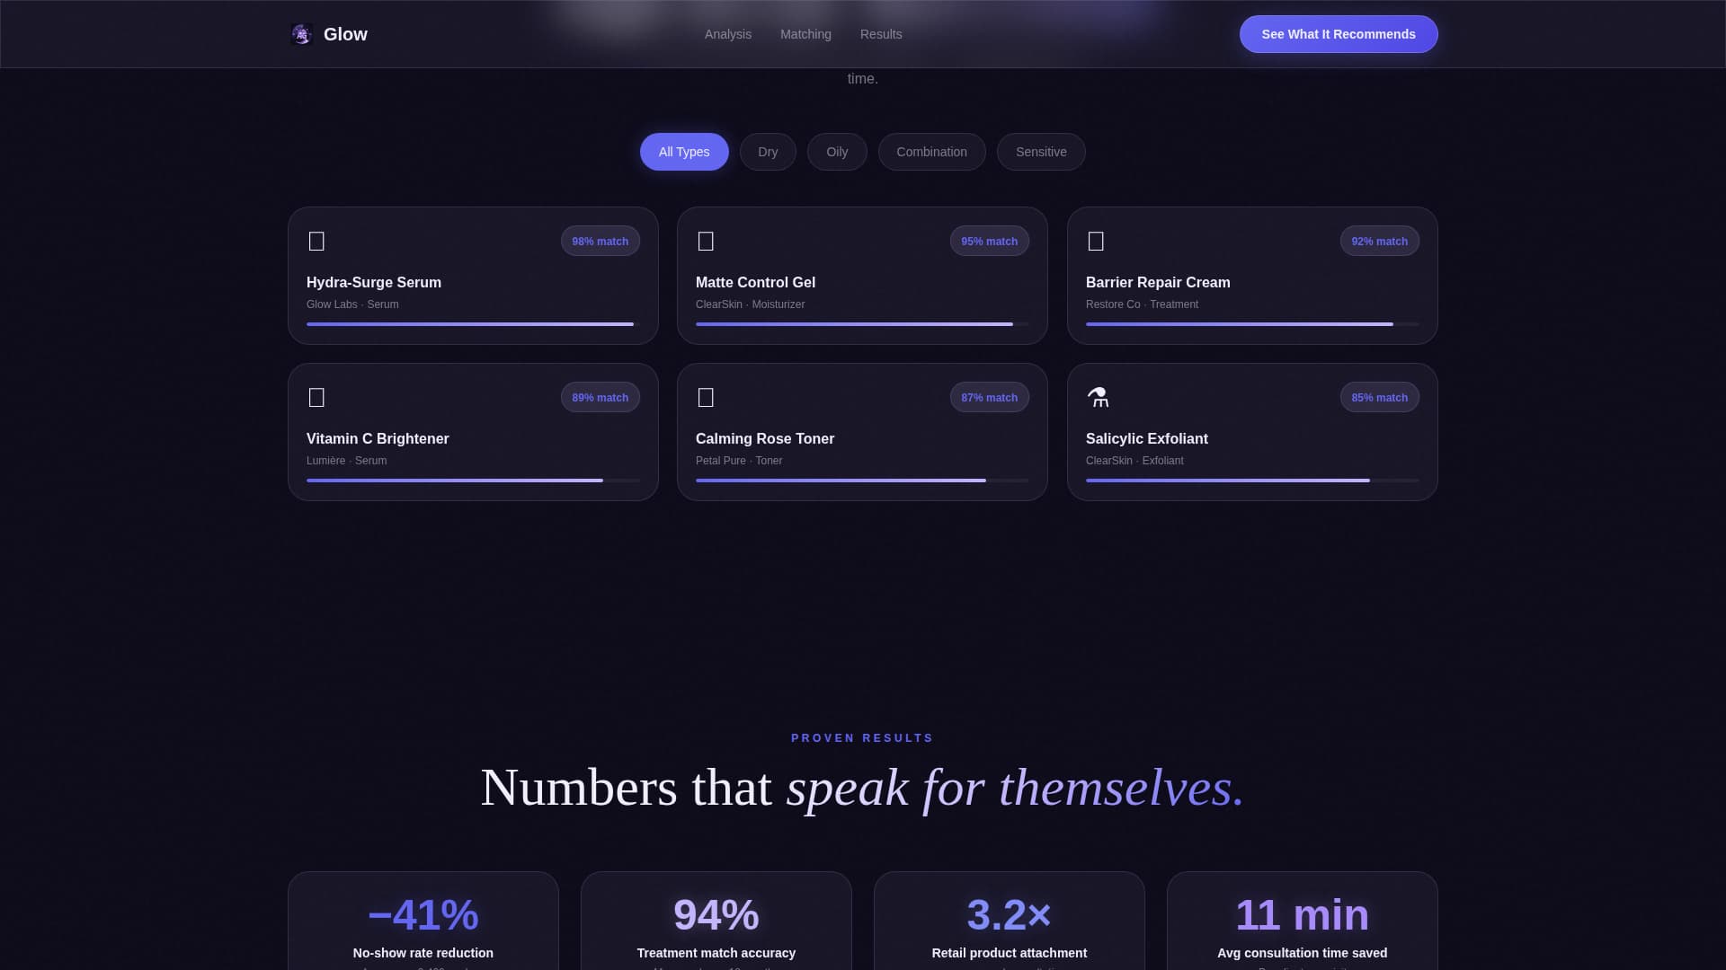Click the Salicylic Exfoliant flask icon
1726x970 pixels.
tap(1098, 397)
